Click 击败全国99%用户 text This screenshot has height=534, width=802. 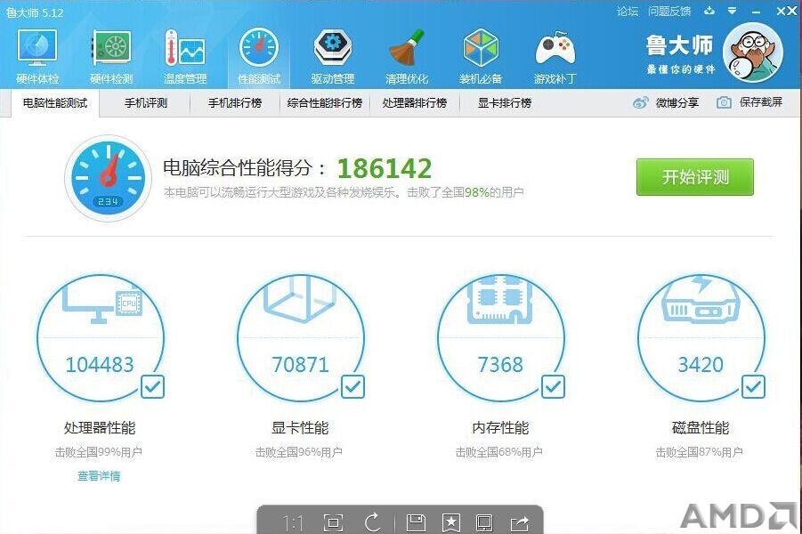(99, 452)
